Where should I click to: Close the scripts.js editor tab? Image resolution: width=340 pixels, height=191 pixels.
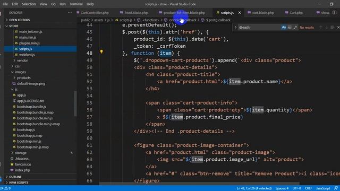[x=240, y=13]
